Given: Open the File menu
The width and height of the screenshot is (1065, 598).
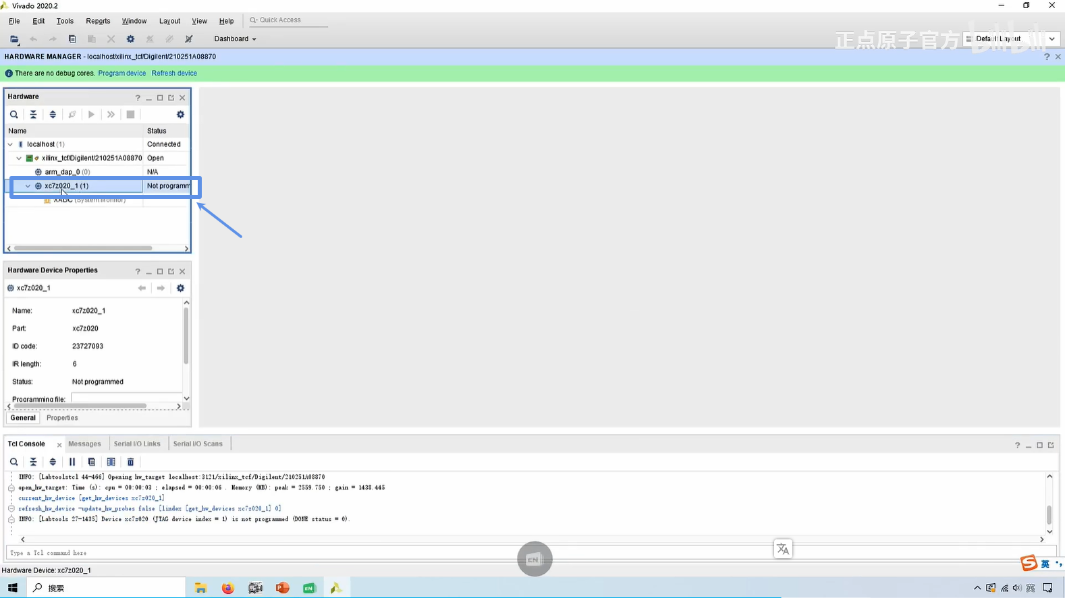Looking at the screenshot, I should [x=14, y=21].
